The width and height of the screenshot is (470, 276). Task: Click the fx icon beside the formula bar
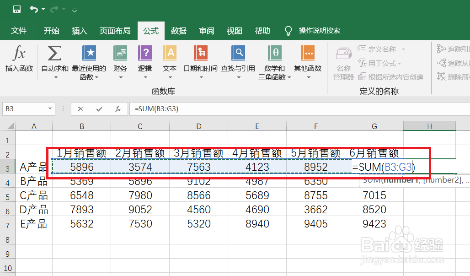[118, 109]
